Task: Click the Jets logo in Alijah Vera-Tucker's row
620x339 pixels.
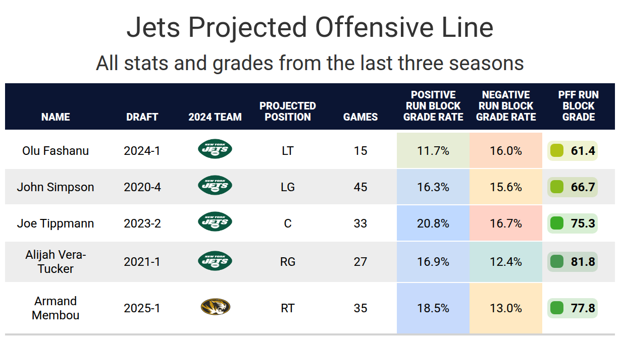Action: pyautogui.click(x=215, y=261)
